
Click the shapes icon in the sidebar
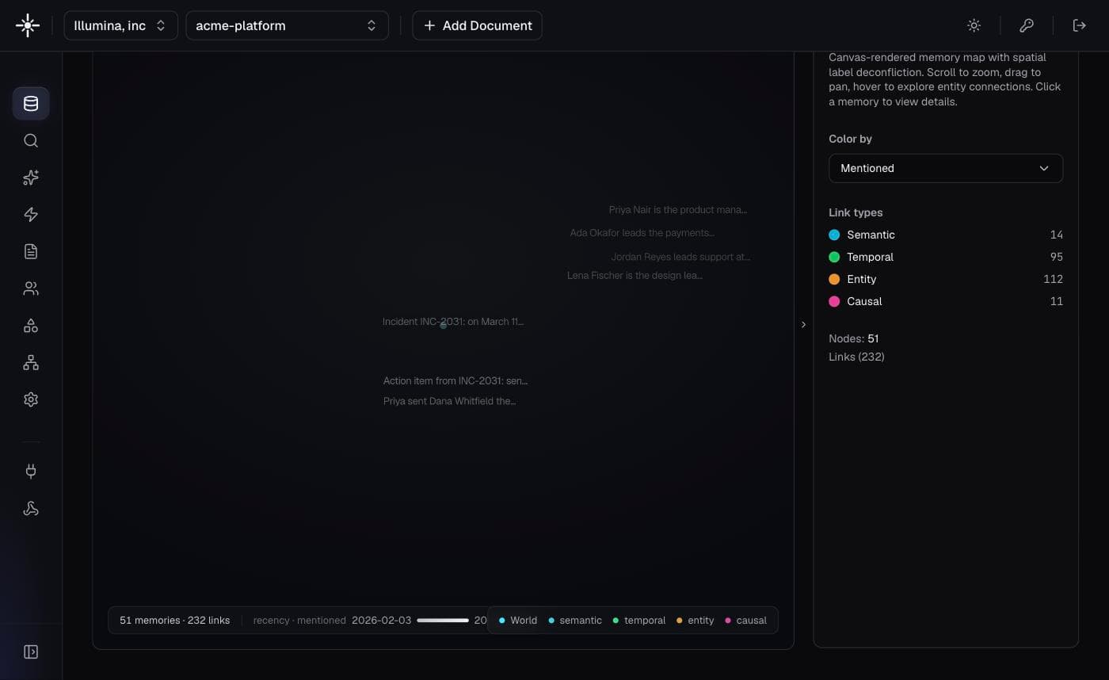coord(31,326)
